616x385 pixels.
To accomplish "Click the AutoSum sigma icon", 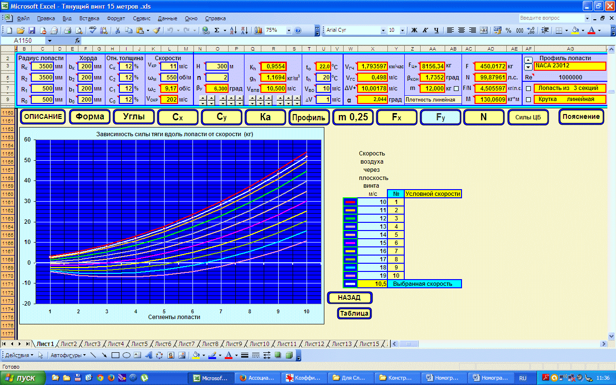I will point(217,30).
